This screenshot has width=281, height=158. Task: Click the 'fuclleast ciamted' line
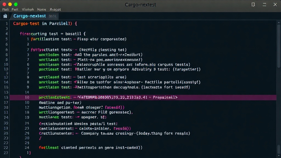click(91, 148)
